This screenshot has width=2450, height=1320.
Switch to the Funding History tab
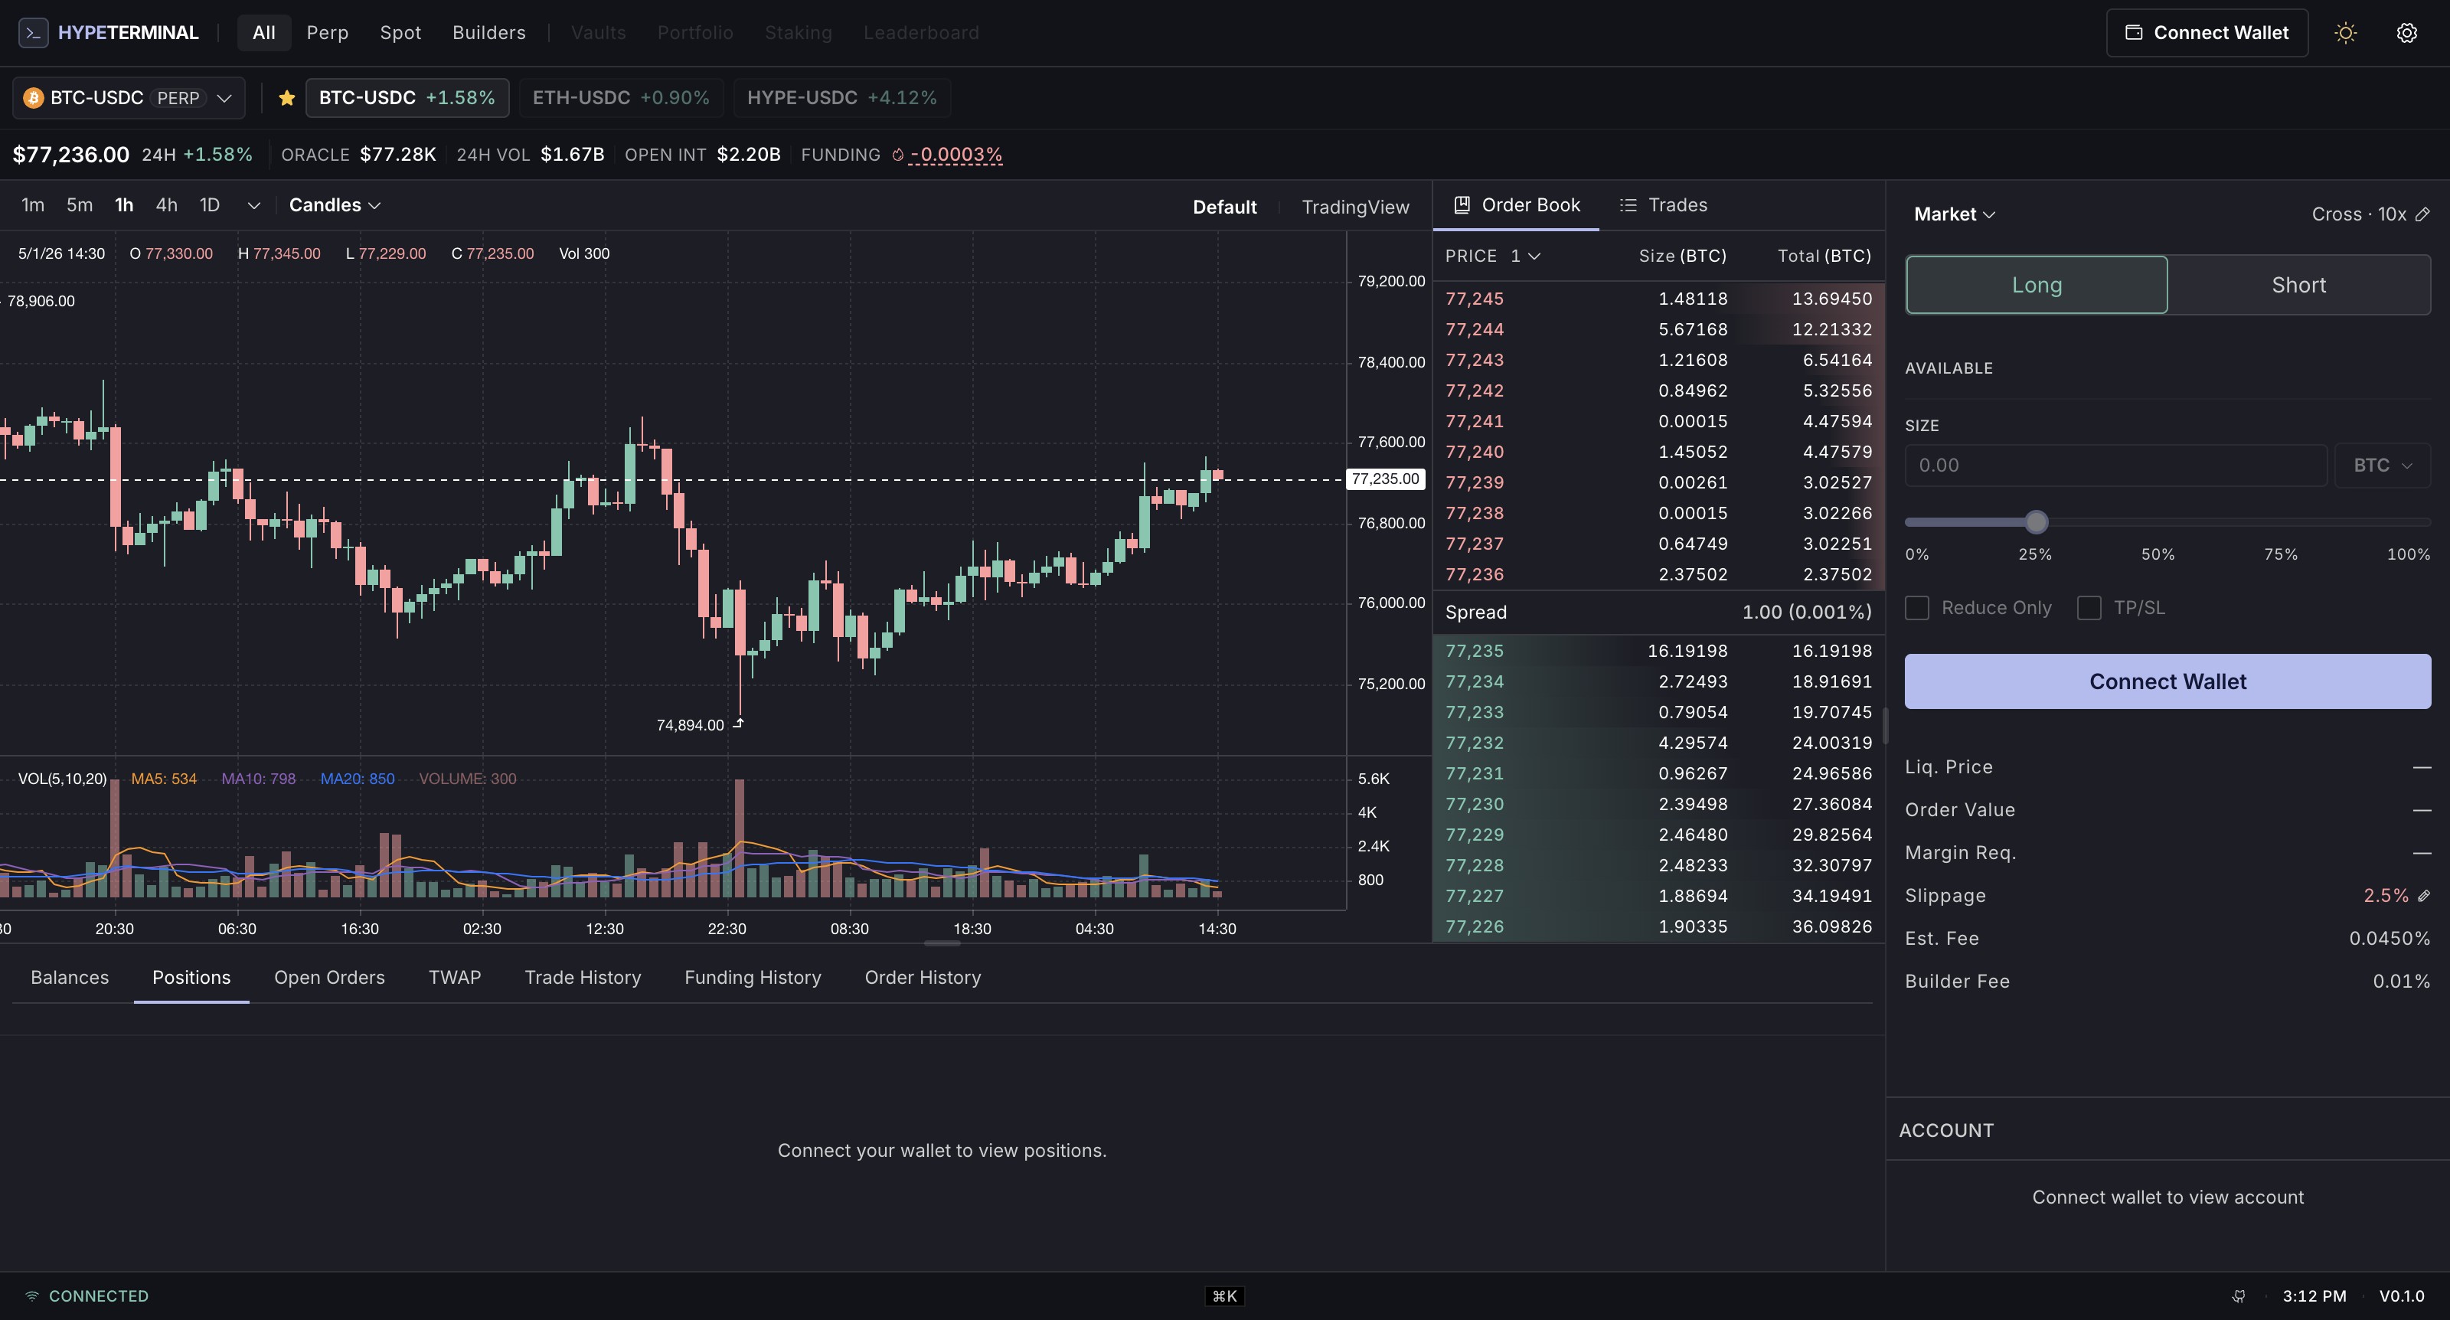pos(753,978)
